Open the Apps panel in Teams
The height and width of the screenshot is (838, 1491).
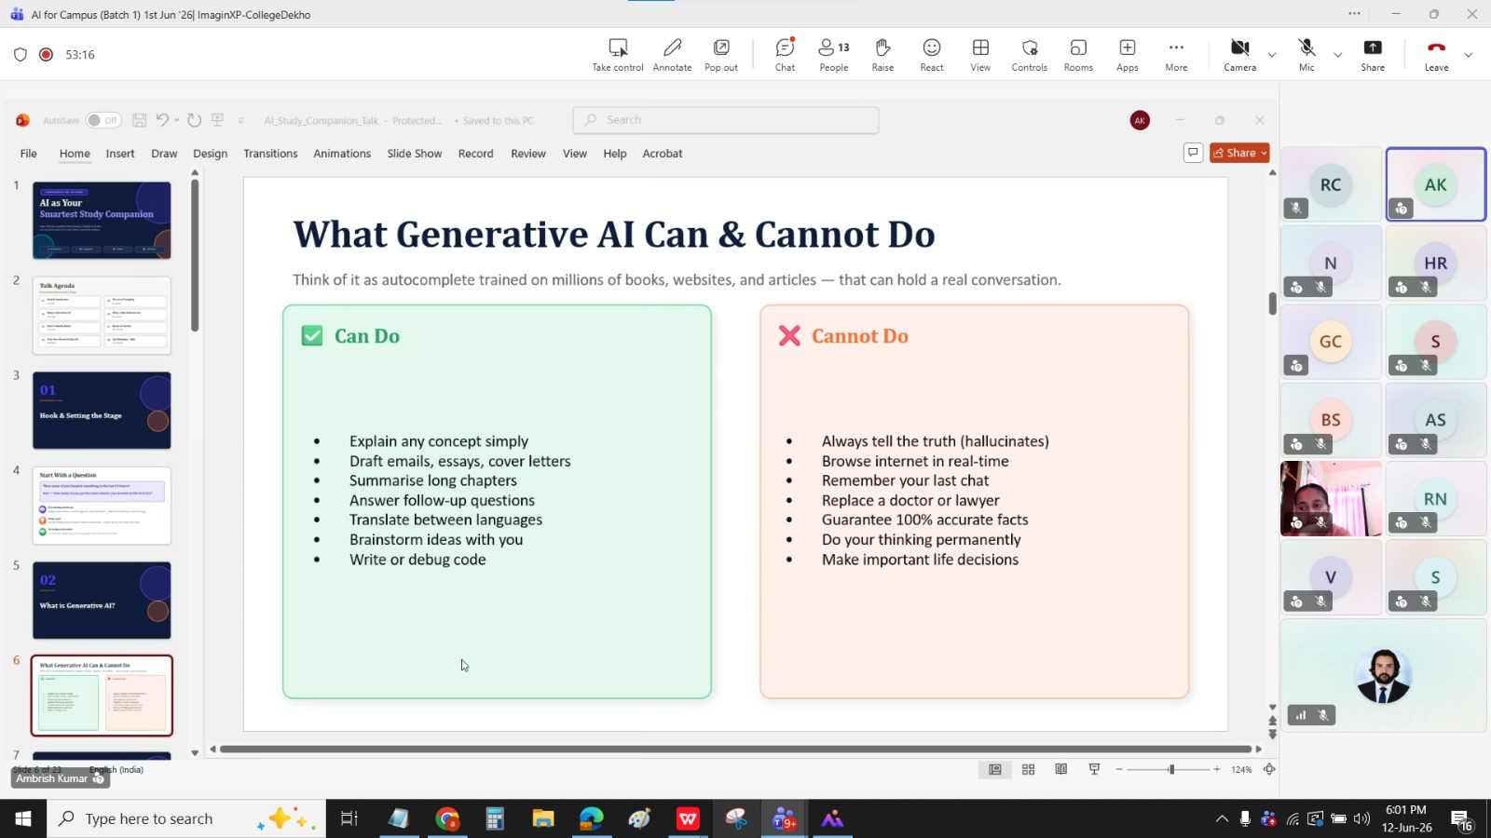(x=1128, y=55)
